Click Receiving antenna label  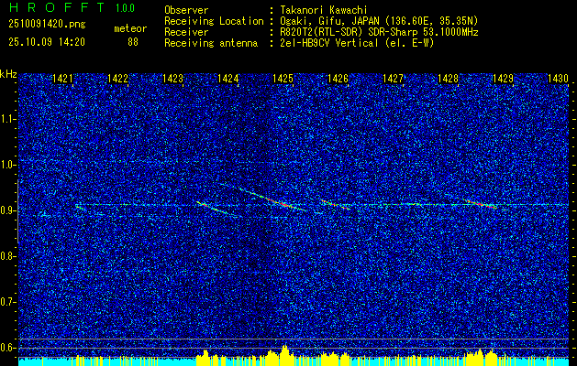click(x=211, y=43)
